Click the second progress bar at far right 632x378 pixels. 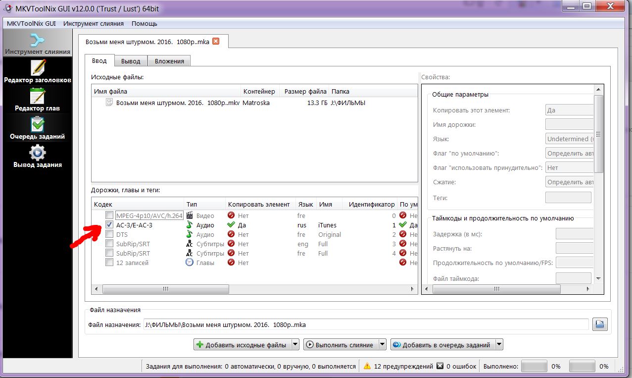582,366
